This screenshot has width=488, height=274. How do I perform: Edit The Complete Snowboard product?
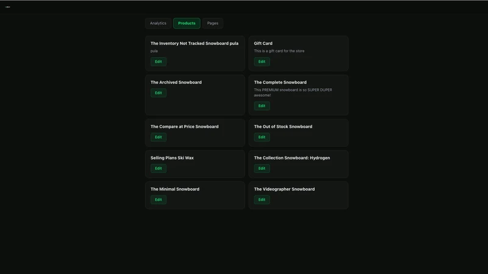(262, 106)
